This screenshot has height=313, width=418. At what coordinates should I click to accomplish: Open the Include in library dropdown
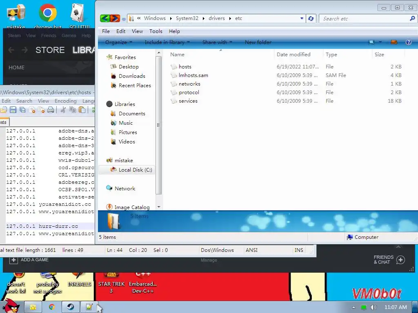coord(167,42)
